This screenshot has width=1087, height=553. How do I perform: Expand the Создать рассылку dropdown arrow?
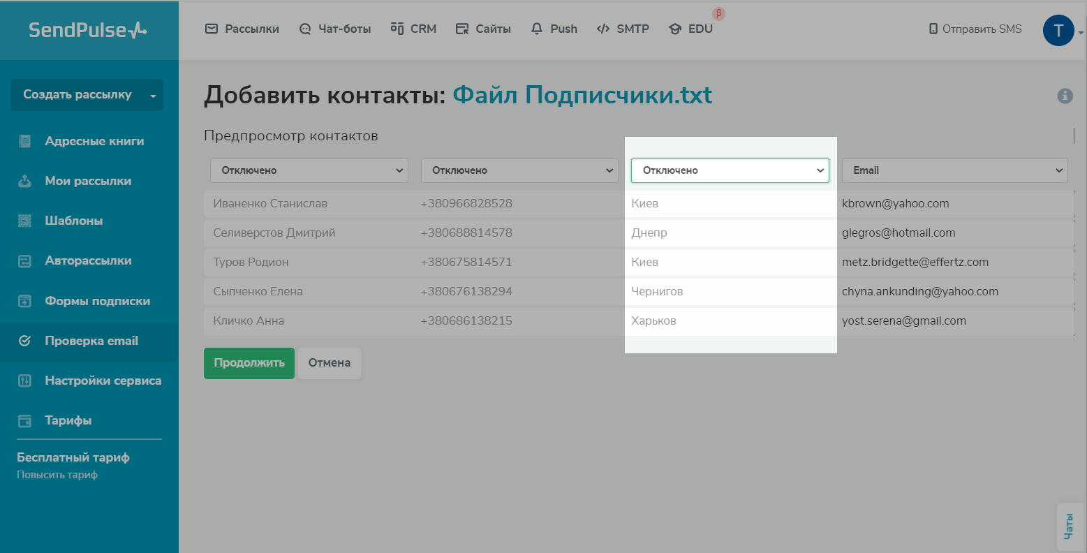tap(153, 96)
